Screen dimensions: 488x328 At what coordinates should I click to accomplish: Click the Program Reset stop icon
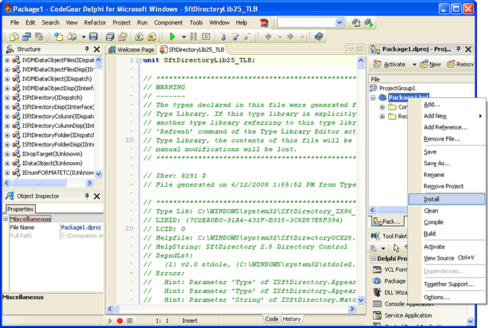coord(206,36)
